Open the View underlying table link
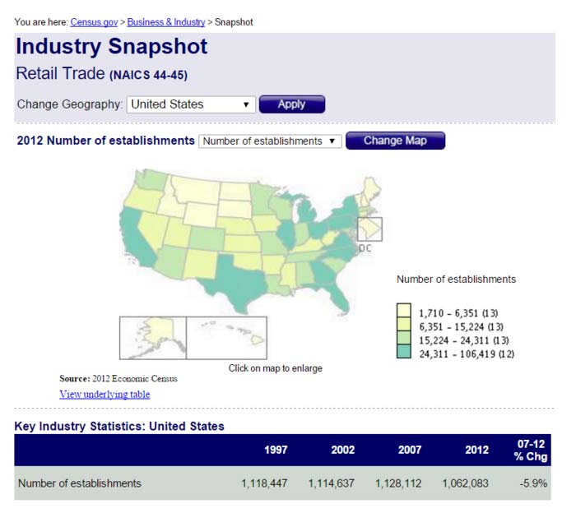 [x=105, y=394]
